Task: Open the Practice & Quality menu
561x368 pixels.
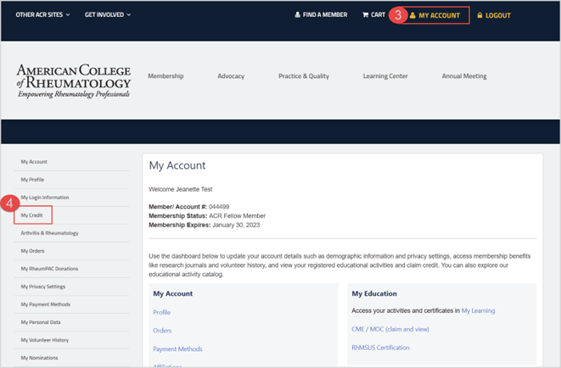Action: [304, 75]
